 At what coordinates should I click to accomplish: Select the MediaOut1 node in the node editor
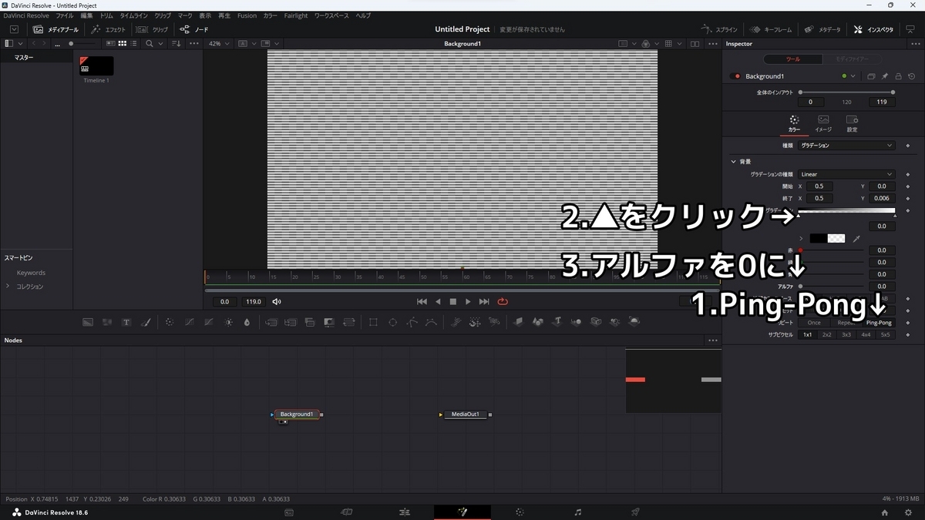463,414
